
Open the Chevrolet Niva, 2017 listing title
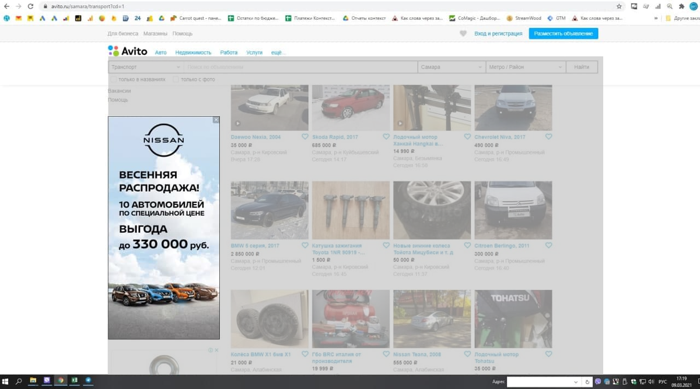tap(500, 137)
